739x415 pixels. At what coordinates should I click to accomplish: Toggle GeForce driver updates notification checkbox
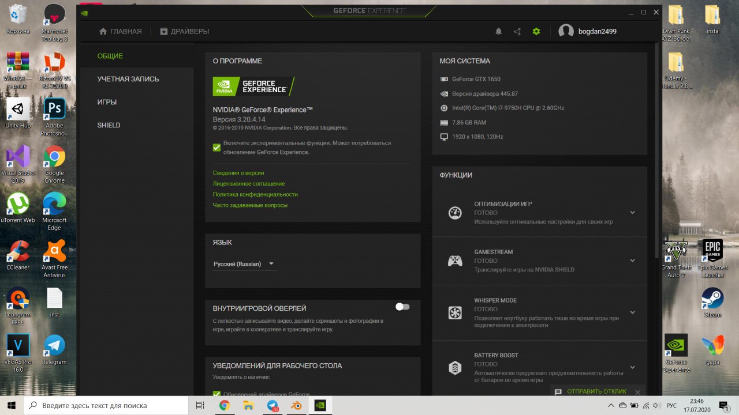pos(217,394)
